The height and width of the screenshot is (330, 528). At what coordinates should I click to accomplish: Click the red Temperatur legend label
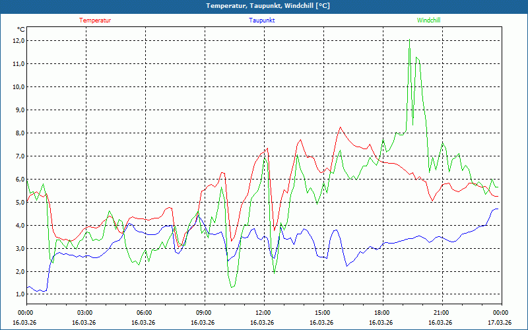(95, 20)
